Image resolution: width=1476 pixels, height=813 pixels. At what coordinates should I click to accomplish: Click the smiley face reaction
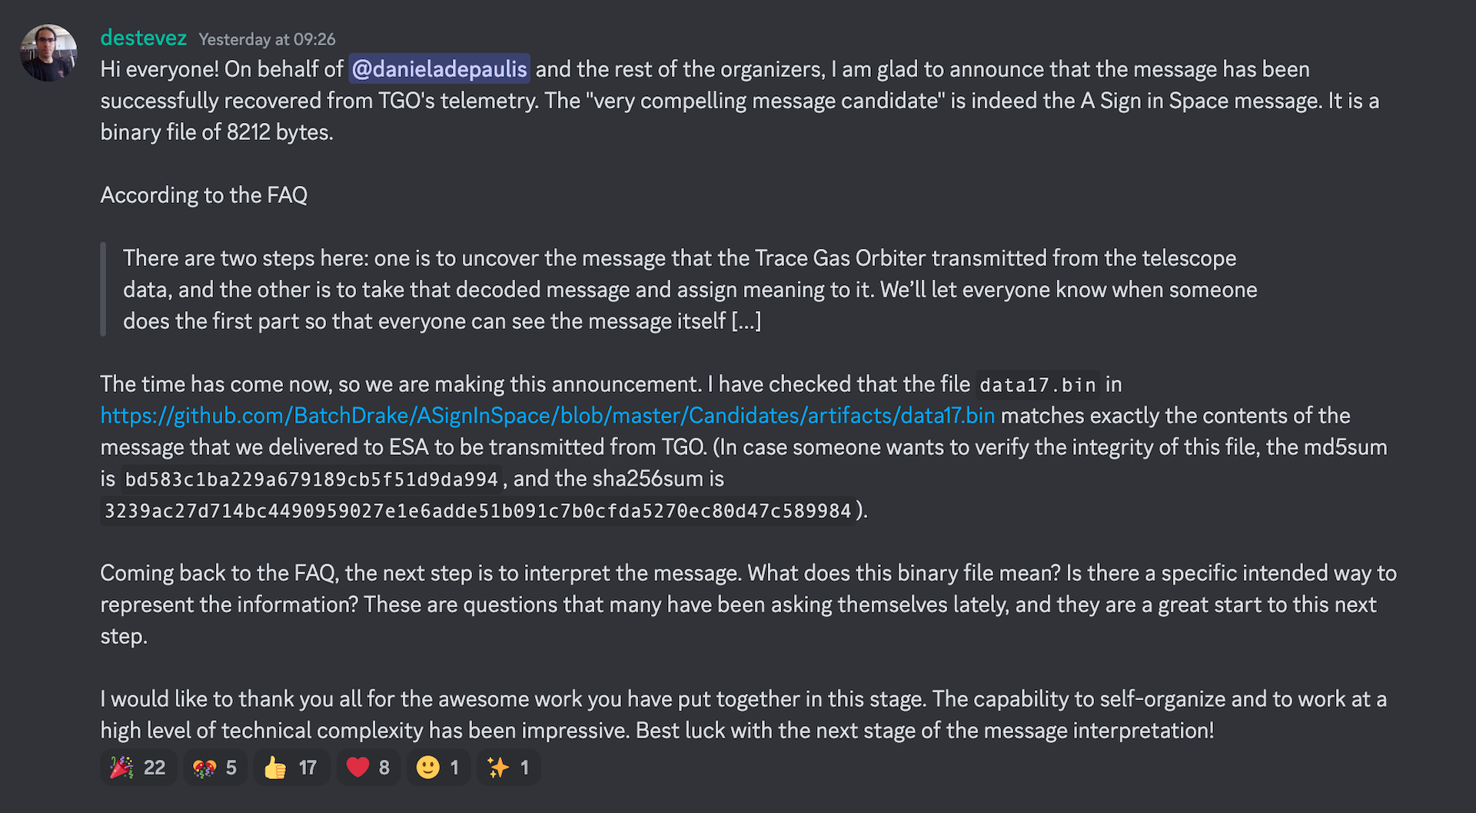coord(438,767)
